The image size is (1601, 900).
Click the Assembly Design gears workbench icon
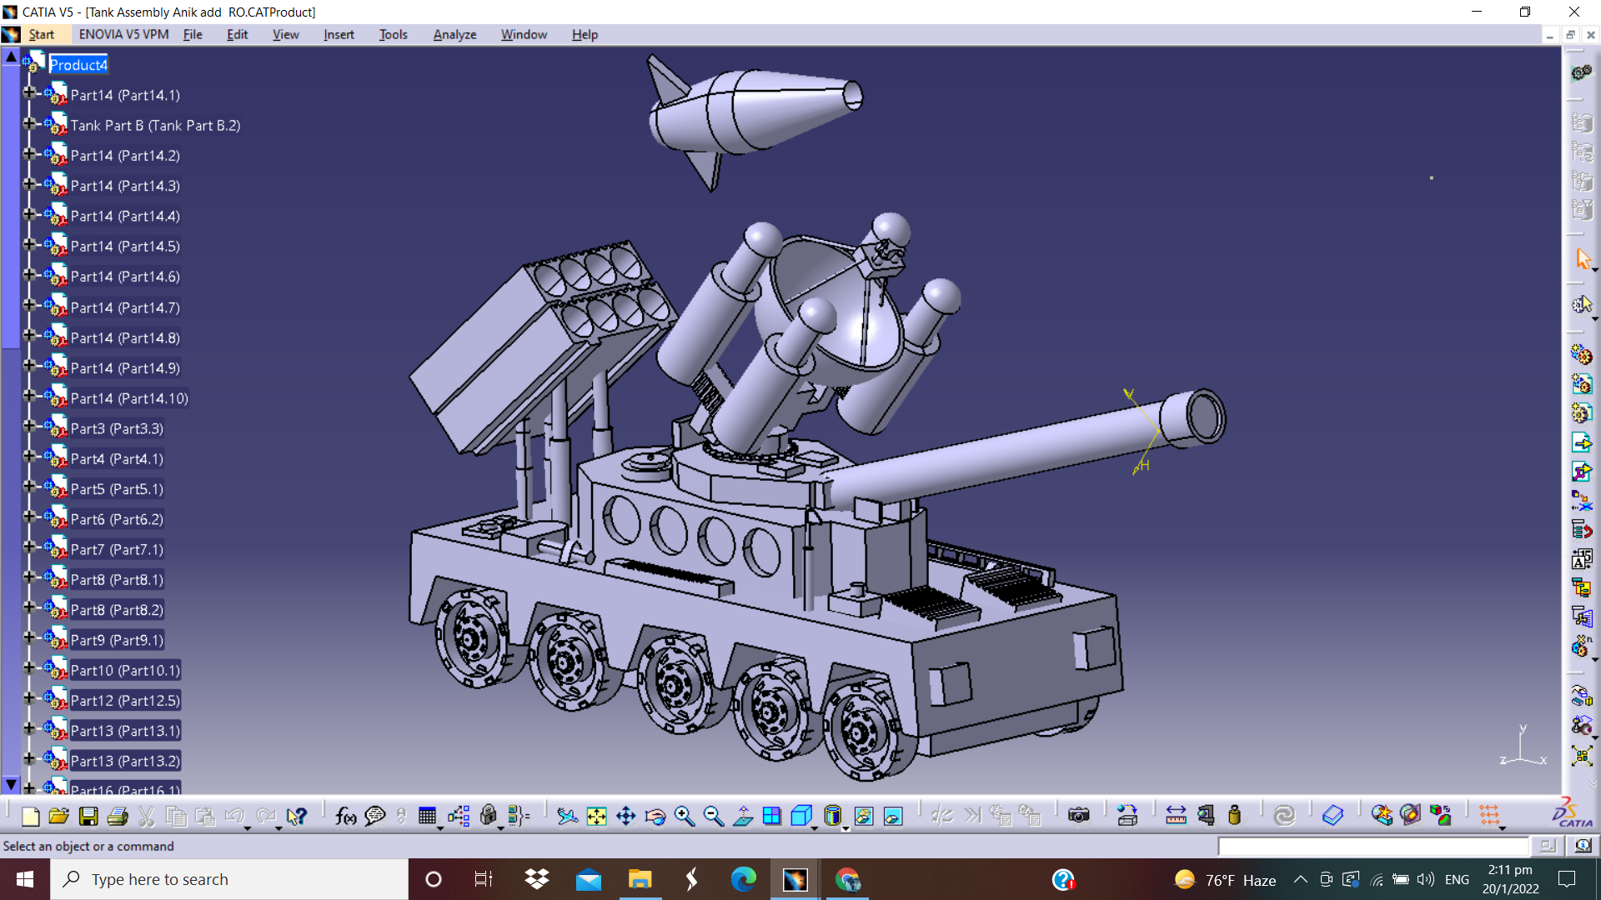pyautogui.click(x=1581, y=73)
